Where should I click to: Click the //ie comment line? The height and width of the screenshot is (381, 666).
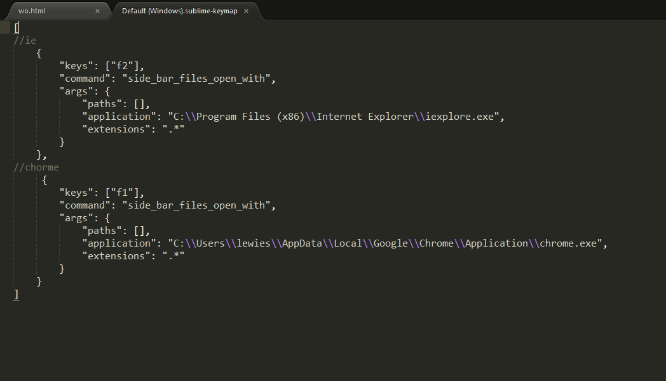(x=25, y=41)
